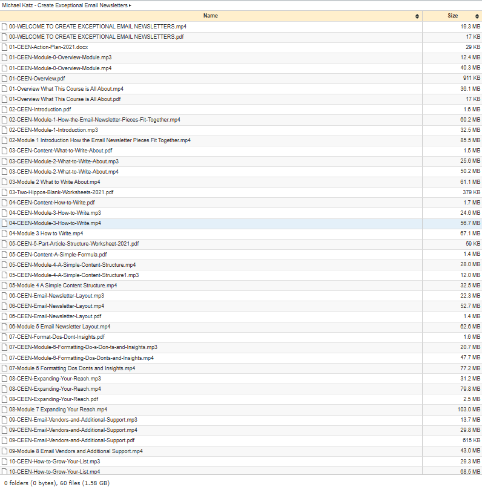The height and width of the screenshot is (490, 482).
Task: Toggle sort arrows in Name column
Action: (x=417, y=16)
